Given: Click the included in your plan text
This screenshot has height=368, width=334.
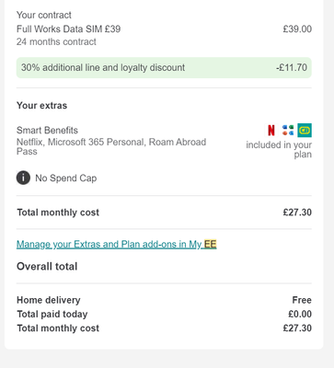Looking at the screenshot, I should click(279, 149).
